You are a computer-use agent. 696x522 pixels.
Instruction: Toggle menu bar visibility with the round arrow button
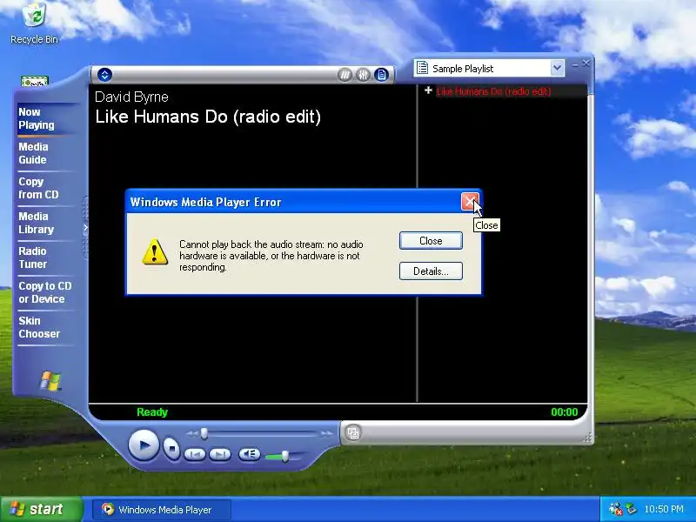(x=104, y=75)
